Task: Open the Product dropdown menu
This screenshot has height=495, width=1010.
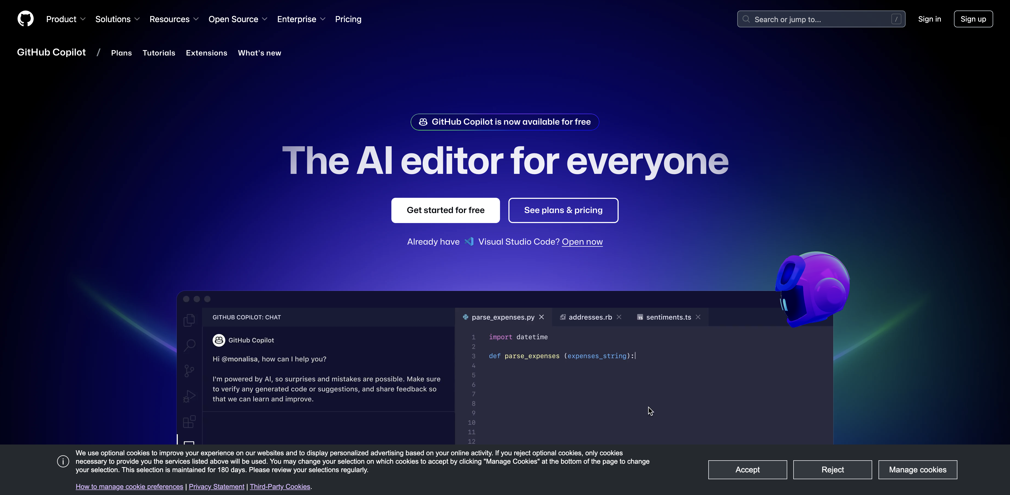Action: click(x=65, y=19)
